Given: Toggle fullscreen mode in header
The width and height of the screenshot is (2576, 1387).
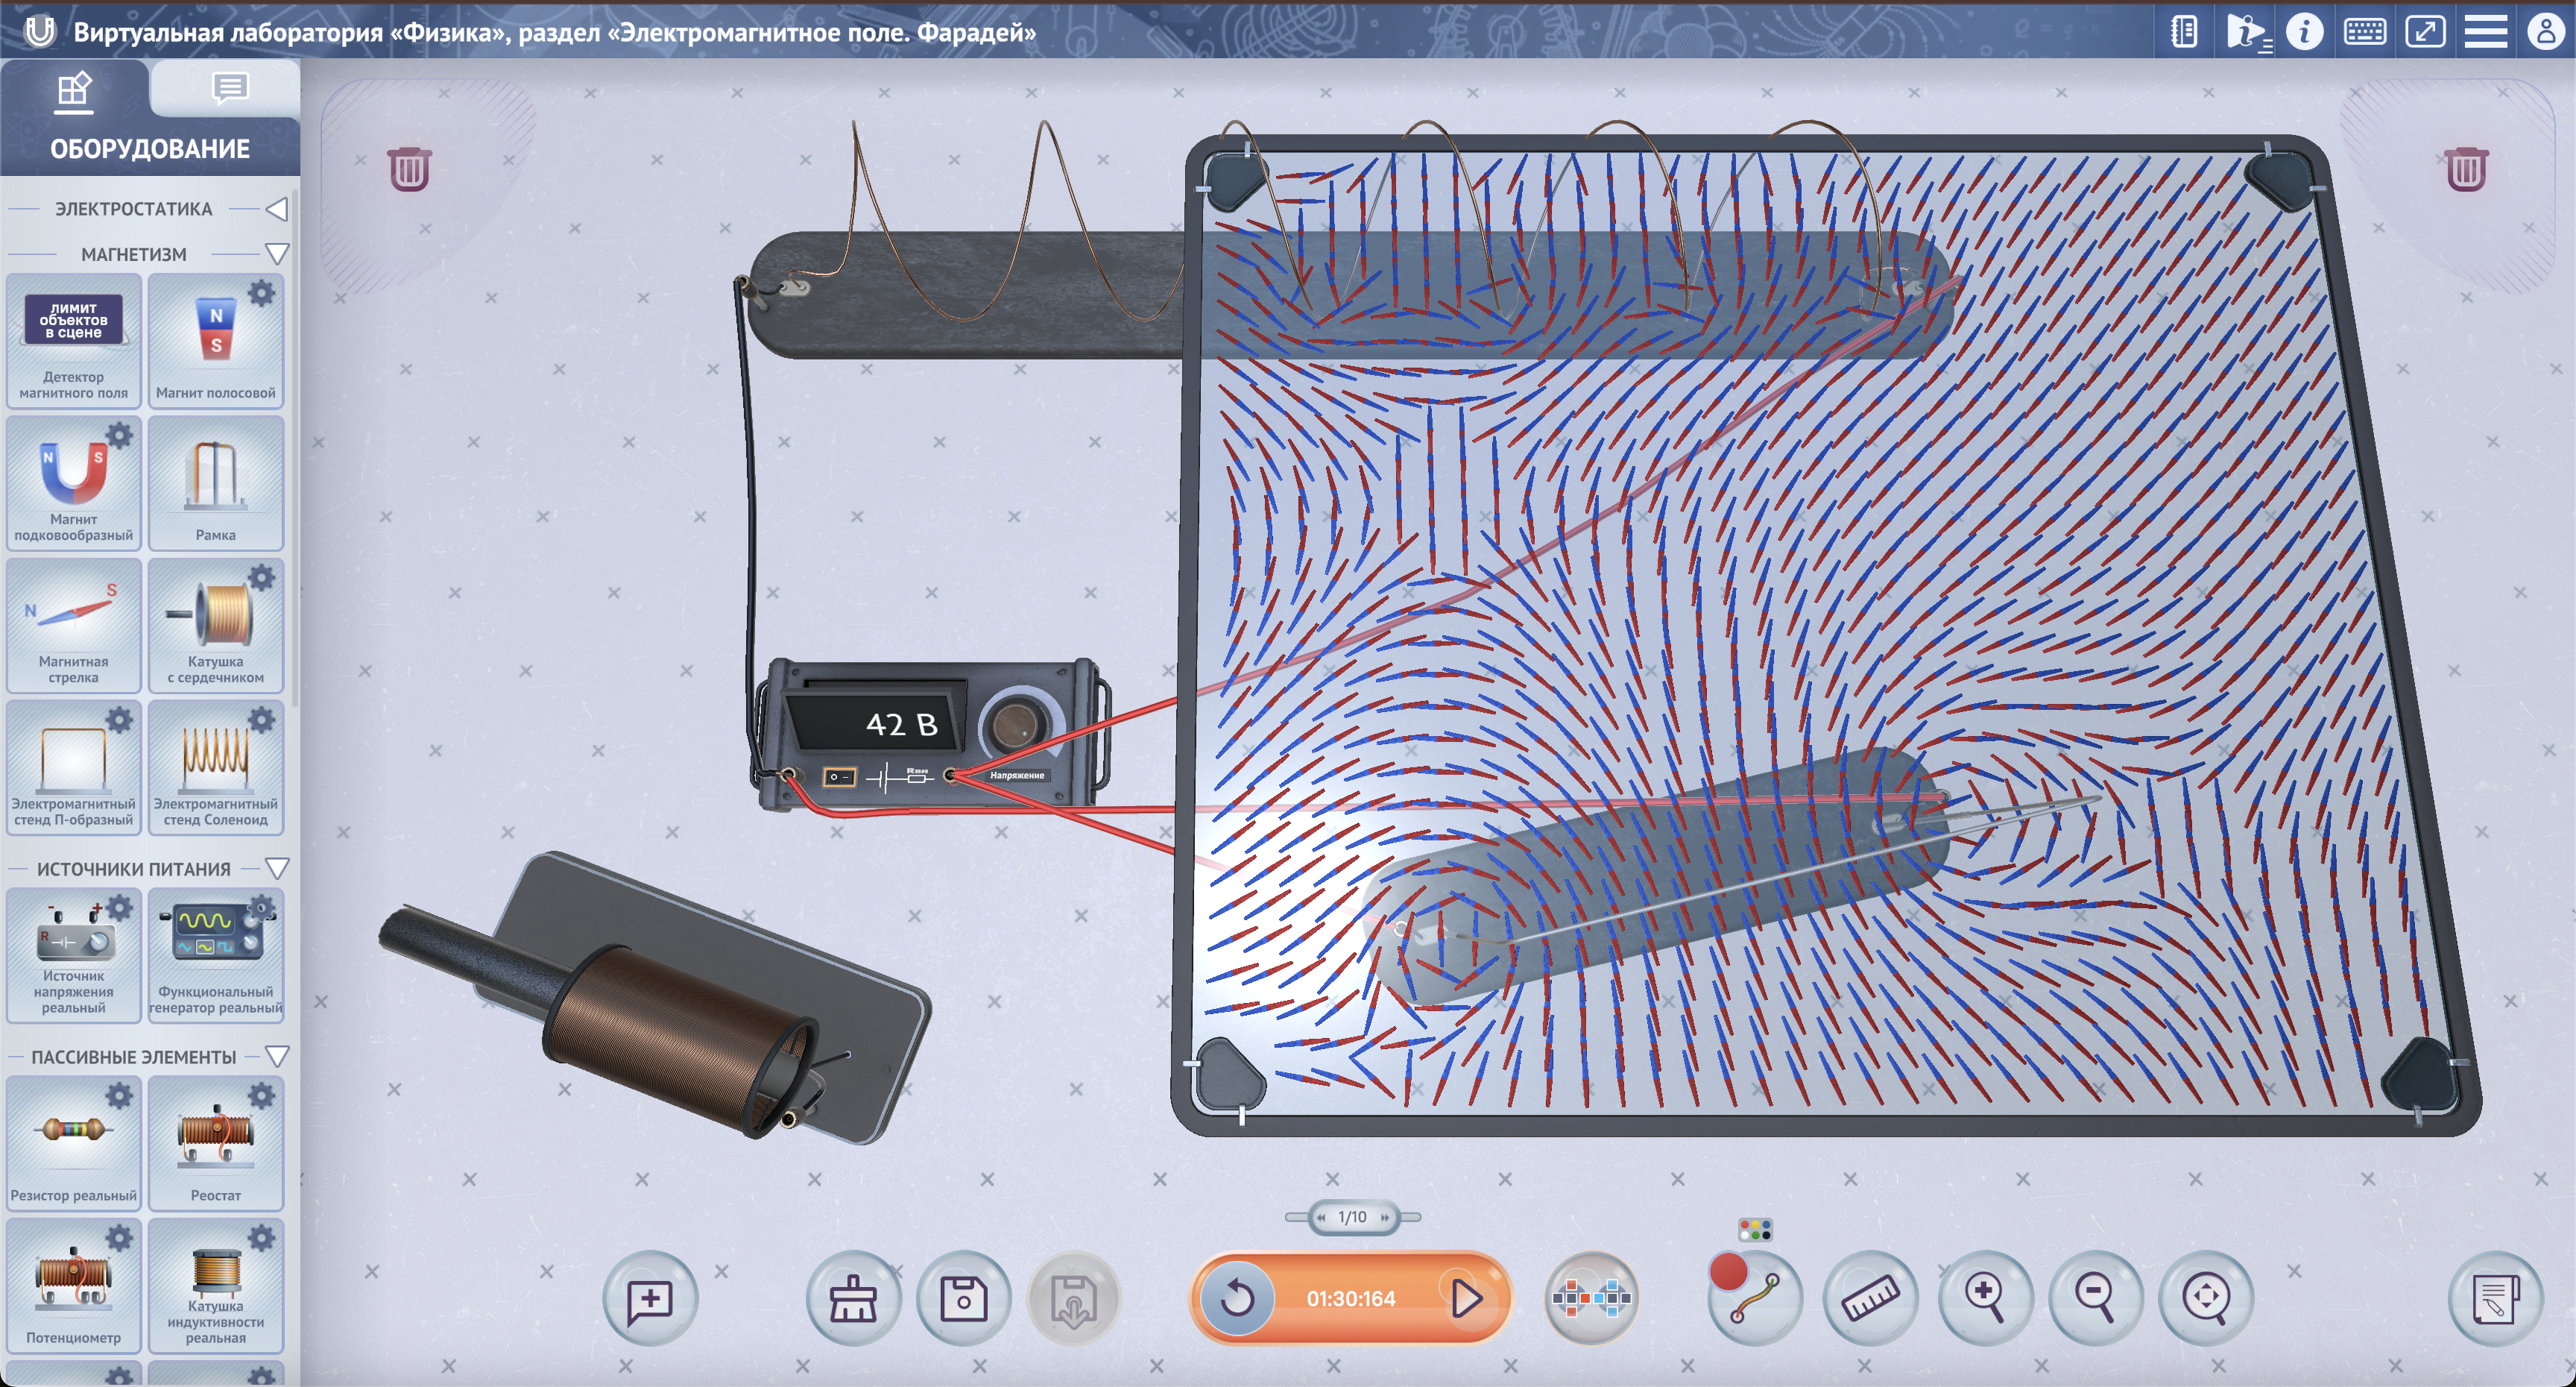Looking at the screenshot, I should (x=2424, y=32).
